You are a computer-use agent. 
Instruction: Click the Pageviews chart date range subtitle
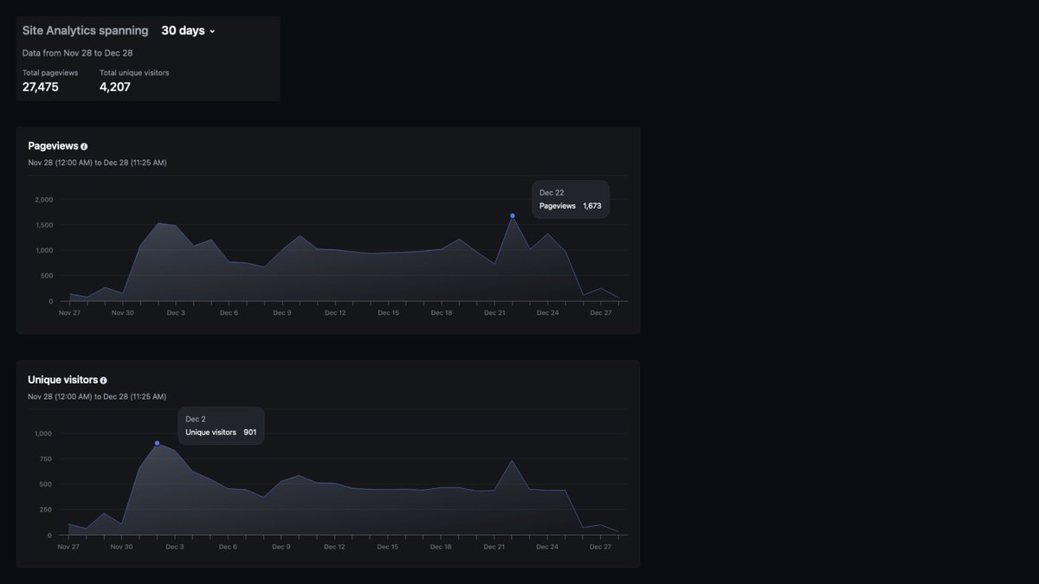coord(97,163)
